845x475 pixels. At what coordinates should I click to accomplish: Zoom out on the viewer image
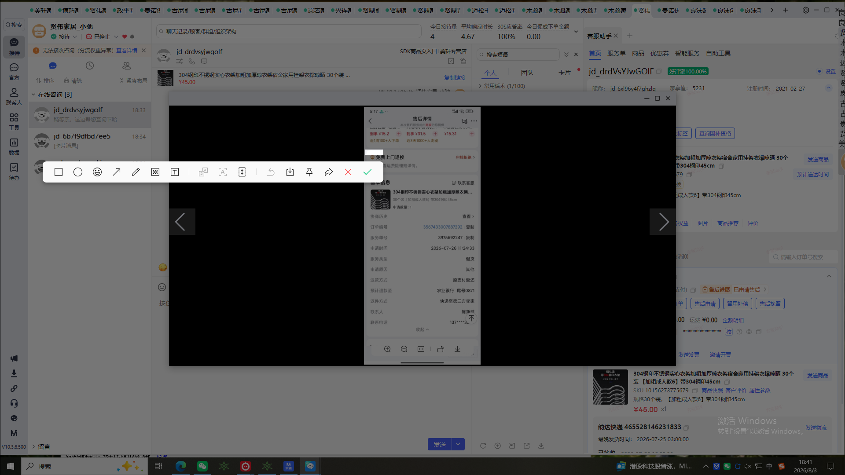404,349
